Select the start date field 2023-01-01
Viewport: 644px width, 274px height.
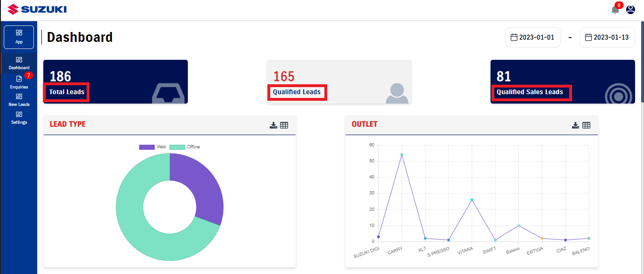(533, 38)
